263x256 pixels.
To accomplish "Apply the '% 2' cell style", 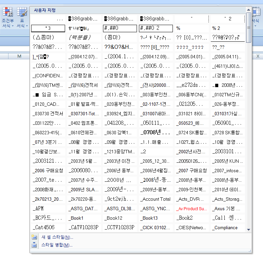I will (228, 28).
